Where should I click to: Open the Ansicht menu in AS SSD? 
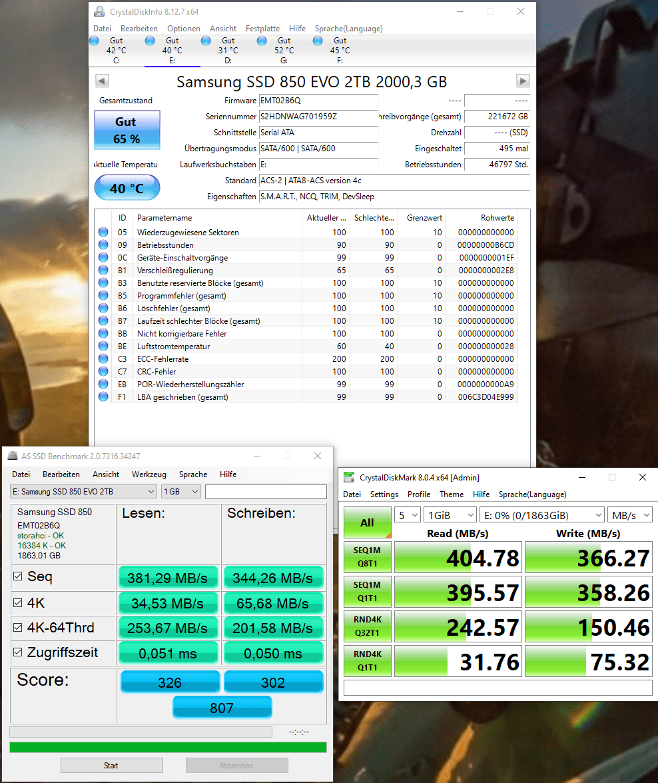(x=106, y=474)
